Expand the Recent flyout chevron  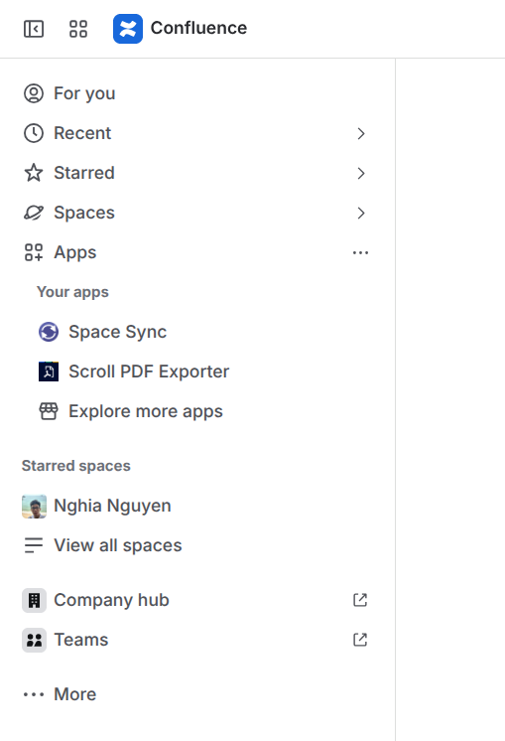tap(360, 134)
